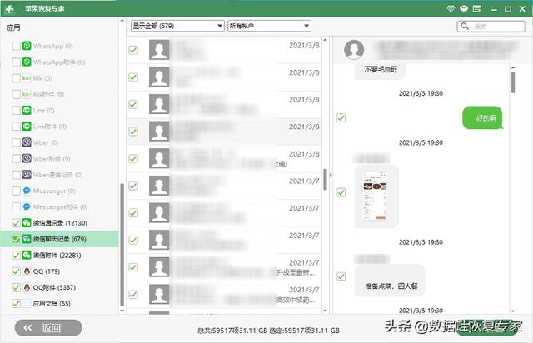Select the conversation ending 升级至最新...

coord(224,267)
